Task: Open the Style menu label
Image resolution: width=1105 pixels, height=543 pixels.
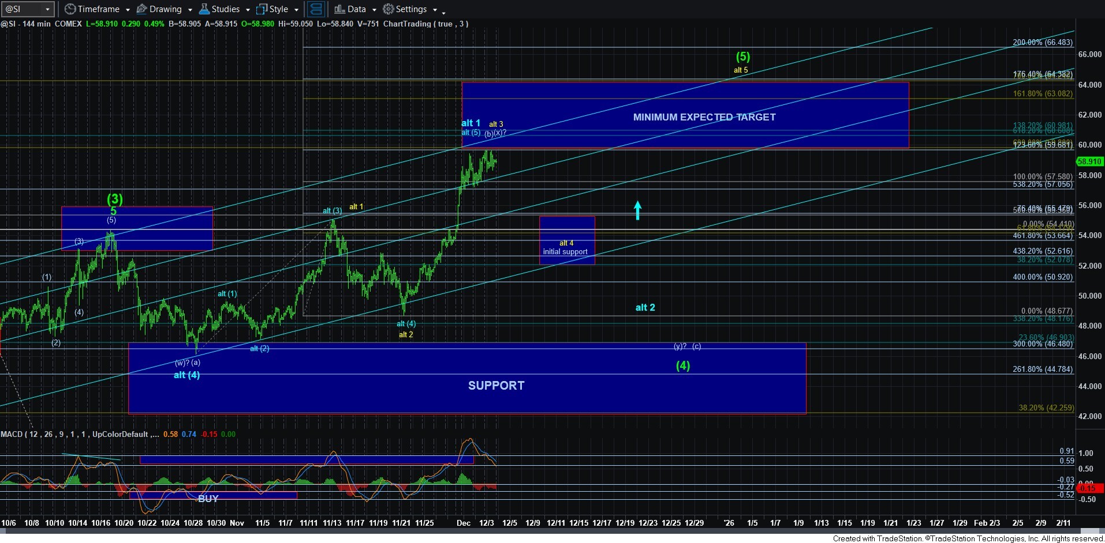Action: tap(279, 9)
